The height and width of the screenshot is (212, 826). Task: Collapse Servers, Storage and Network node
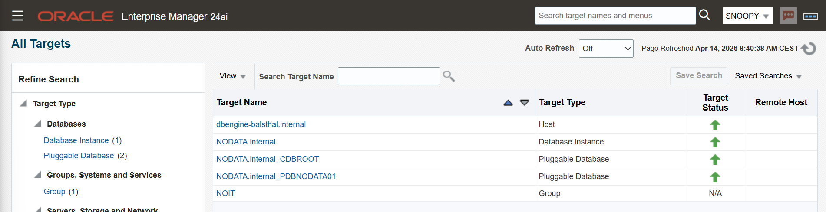click(x=38, y=209)
